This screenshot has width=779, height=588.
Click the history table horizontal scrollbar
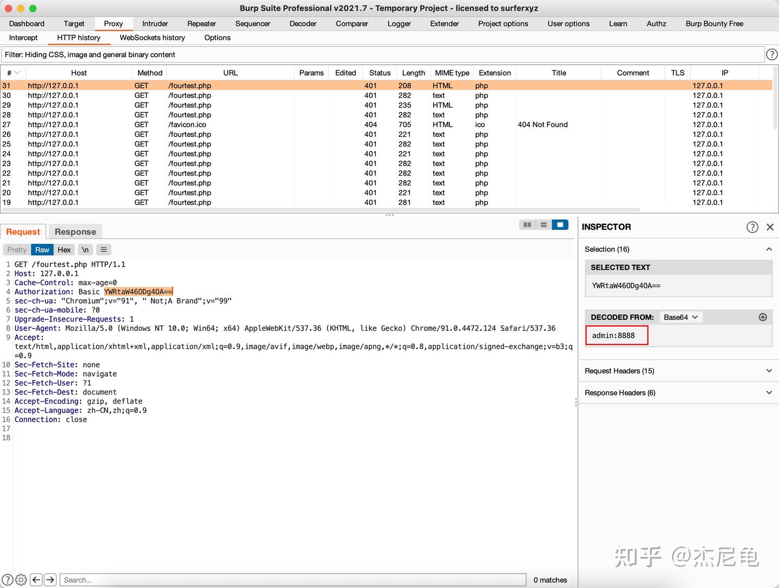click(320, 210)
